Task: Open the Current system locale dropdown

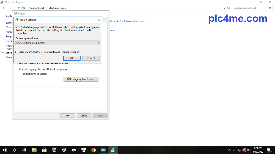Action: coord(57,43)
